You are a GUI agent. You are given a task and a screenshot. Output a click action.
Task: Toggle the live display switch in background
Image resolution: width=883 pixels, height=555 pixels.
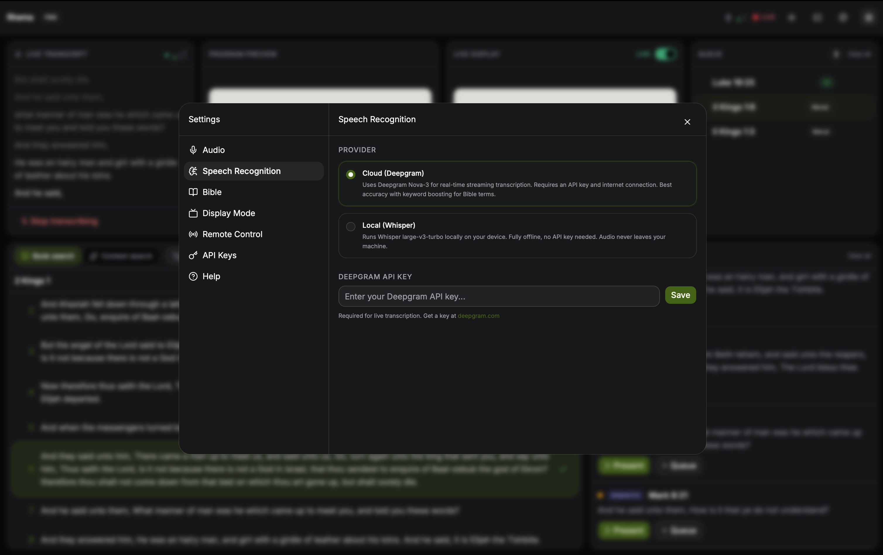pos(665,54)
